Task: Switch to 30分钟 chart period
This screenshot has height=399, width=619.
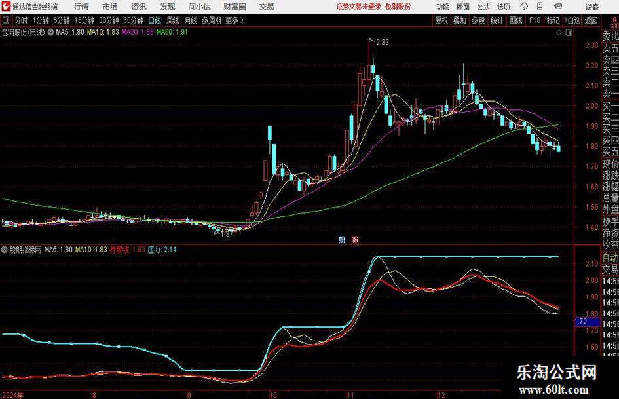Action: pos(109,20)
